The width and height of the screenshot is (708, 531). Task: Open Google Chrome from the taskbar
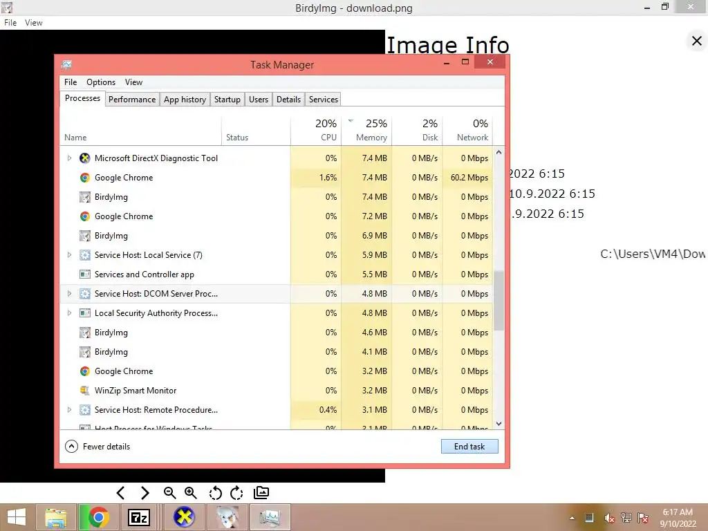click(98, 517)
